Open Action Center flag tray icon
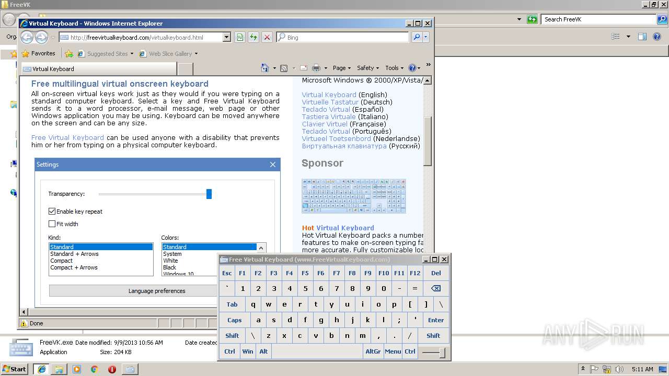 [x=595, y=369]
